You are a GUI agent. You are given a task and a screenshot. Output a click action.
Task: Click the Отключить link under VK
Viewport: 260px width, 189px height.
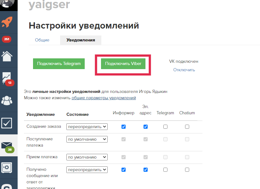(x=184, y=70)
